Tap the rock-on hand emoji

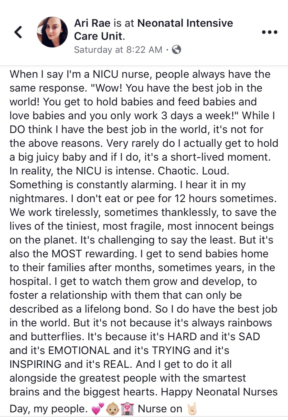coord(191,408)
